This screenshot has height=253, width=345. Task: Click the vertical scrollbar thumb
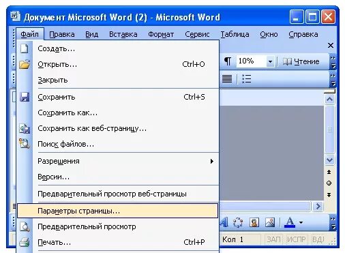coord(330,130)
